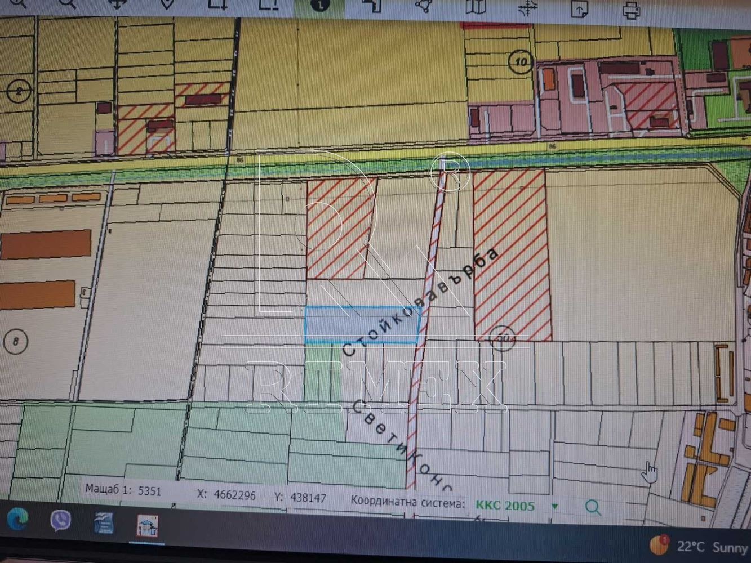Click the circled number 8 map label
The width and height of the screenshot is (751, 563).
click(15, 341)
